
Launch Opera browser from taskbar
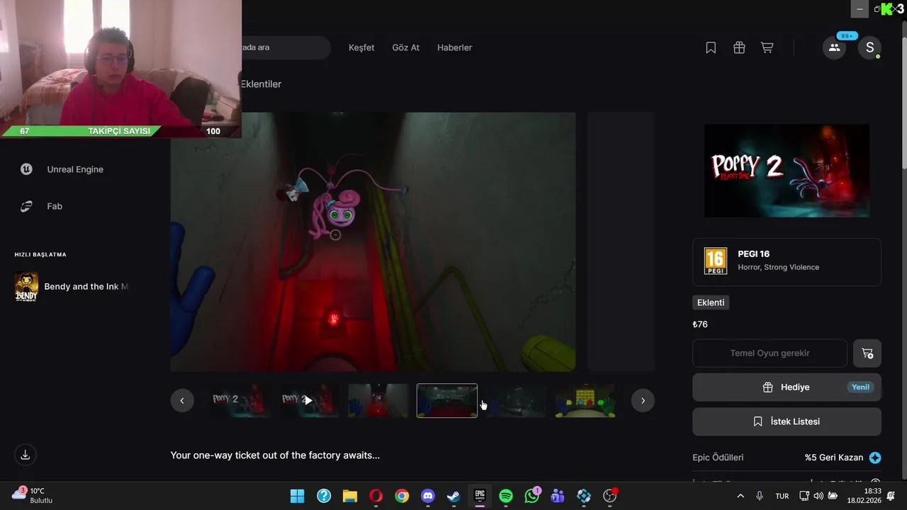376,496
